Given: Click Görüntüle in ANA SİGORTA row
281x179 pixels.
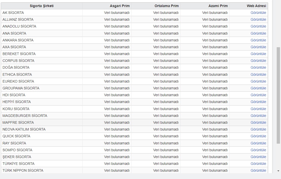Looking at the screenshot, I should (x=258, y=33).
